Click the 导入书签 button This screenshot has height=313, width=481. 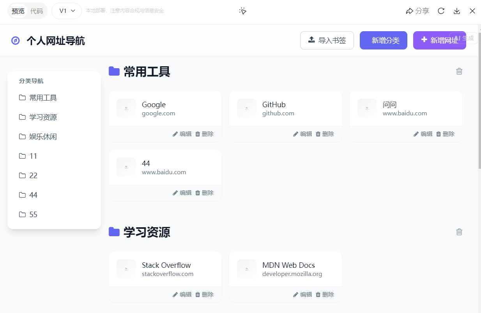pos(327,41)
